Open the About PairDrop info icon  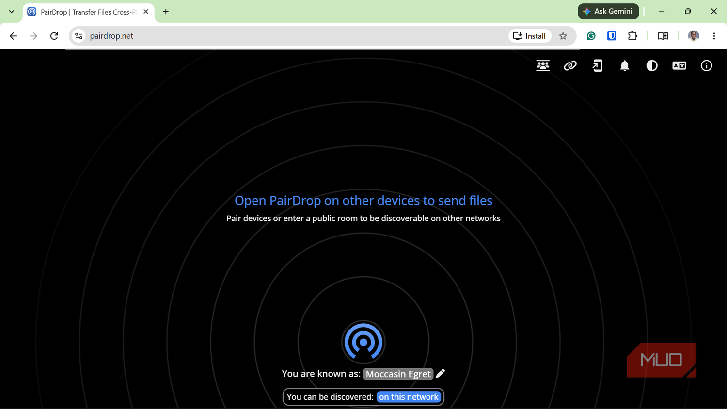(x=707, y=65)
